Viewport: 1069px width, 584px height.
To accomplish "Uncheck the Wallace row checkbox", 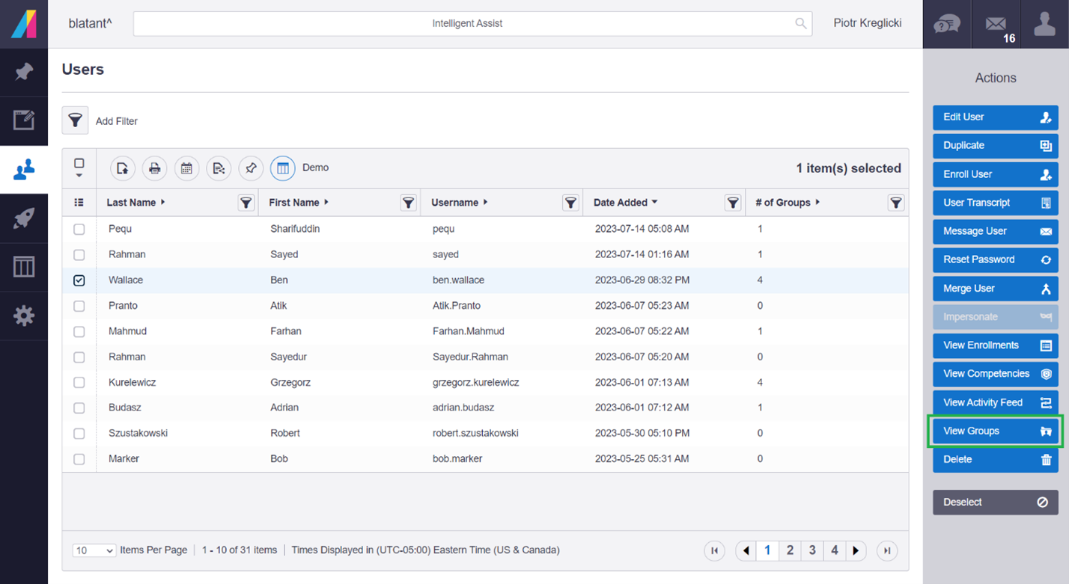I will 79,280.
